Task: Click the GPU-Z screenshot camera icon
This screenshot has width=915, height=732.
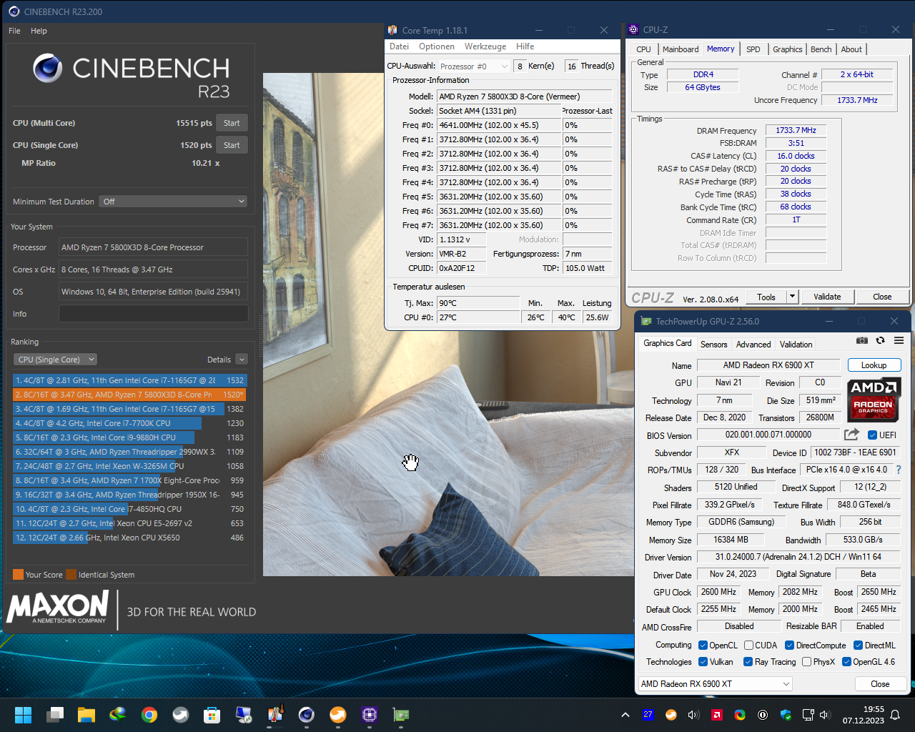Action: [x=862, y=340]
